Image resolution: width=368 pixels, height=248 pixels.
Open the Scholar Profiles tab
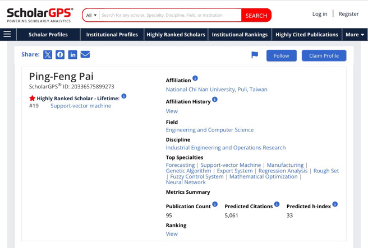tap(48, 35)
